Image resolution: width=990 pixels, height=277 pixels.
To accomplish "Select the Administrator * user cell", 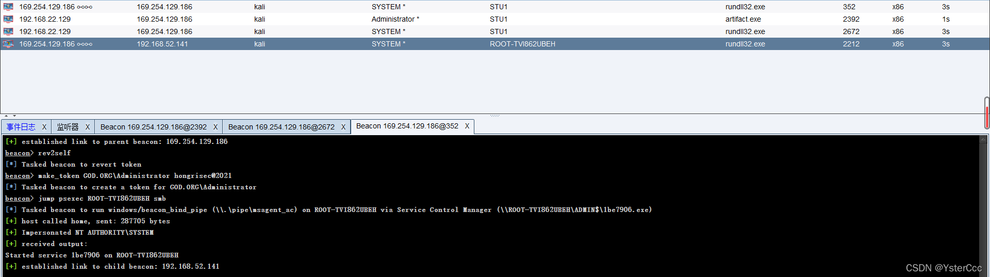I will [x=395, y=19].
